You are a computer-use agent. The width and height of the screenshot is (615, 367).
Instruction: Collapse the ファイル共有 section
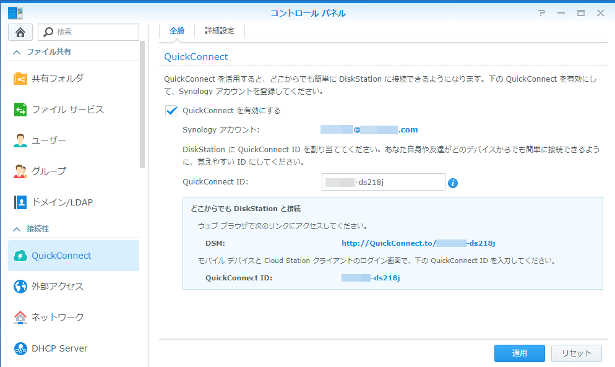17,52
